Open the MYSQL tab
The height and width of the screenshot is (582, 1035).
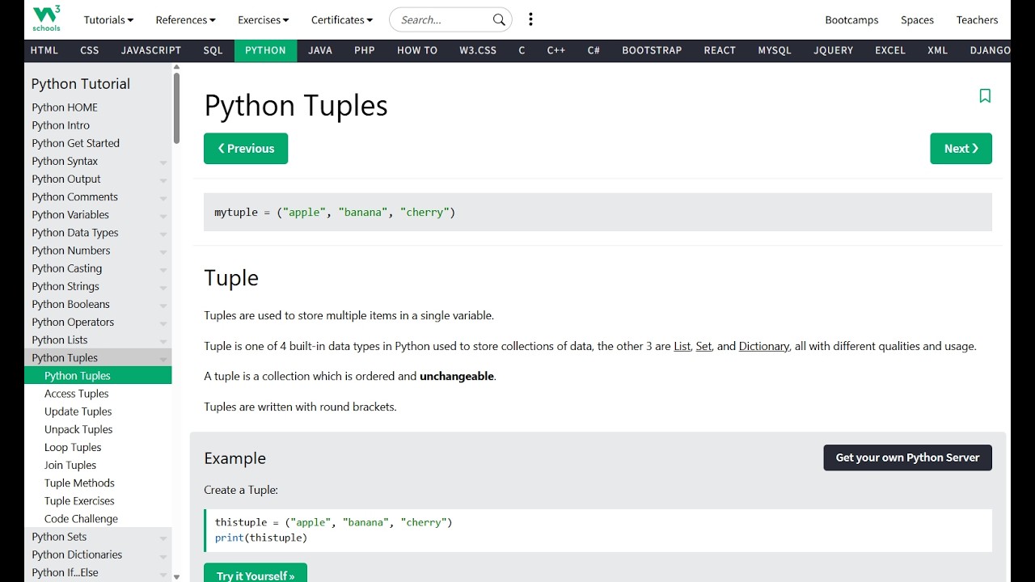775,50
